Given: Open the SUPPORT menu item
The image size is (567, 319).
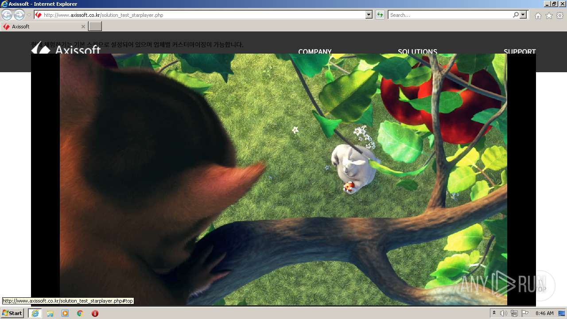Looking at the screenshot, I should pyautogui.click(x=520, y=51).
